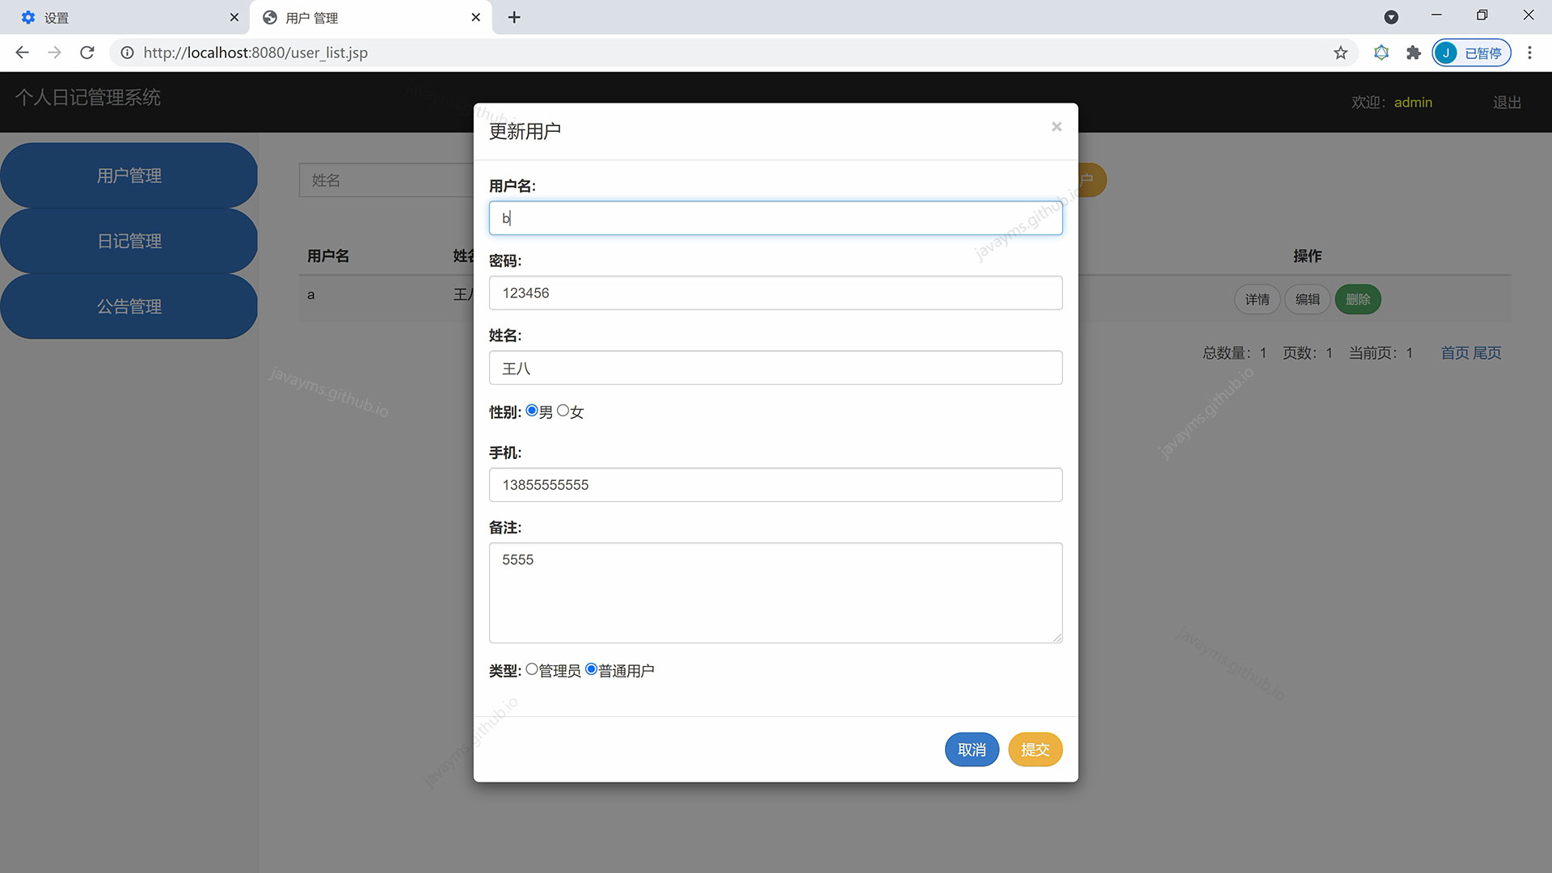The width and height of the screenshot is (1552, 873).
Task: Select 普通用户 type radio button
Action: coord(591,668)
